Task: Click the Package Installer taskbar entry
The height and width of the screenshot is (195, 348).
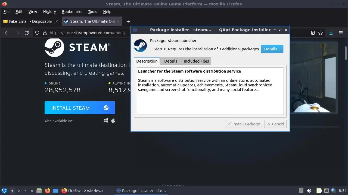Action: (x=141, y=191)
